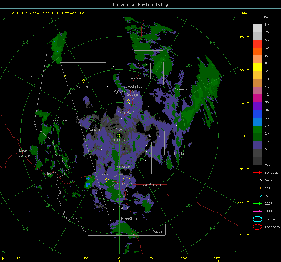Screen dimensions: 281x262
Task: Click the red 'forecast' ellipse icon
Action: pyautogui.click(x=257, y=227)
